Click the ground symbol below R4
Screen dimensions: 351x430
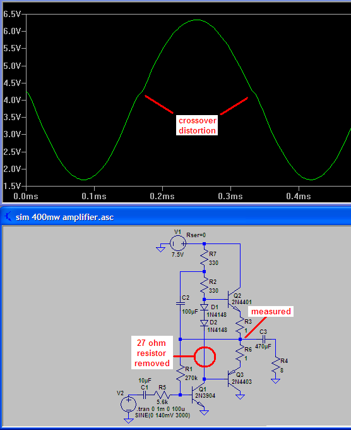pos(276,381)
